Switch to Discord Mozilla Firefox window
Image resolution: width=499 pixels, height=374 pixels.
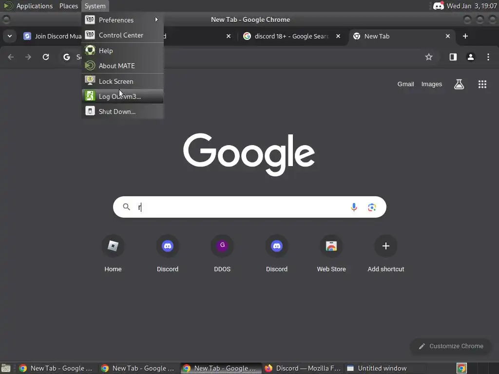302,368
